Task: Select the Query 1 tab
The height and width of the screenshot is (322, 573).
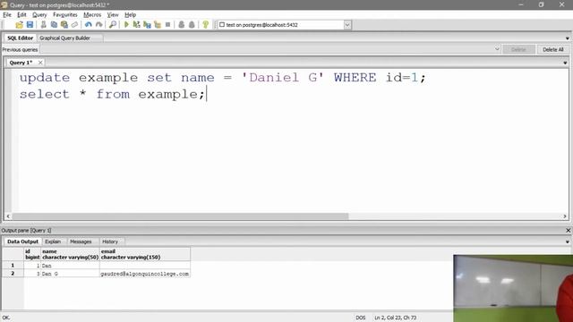Action: (x=21, y=63)
